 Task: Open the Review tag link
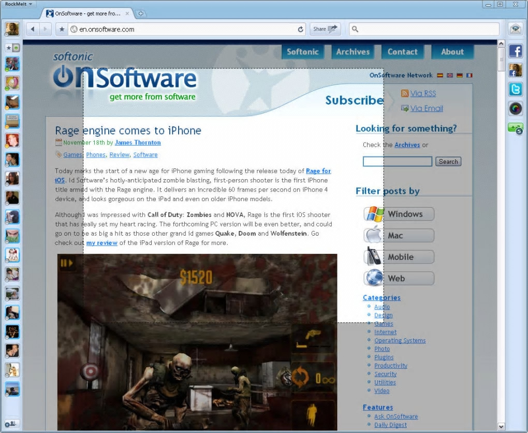119,155
